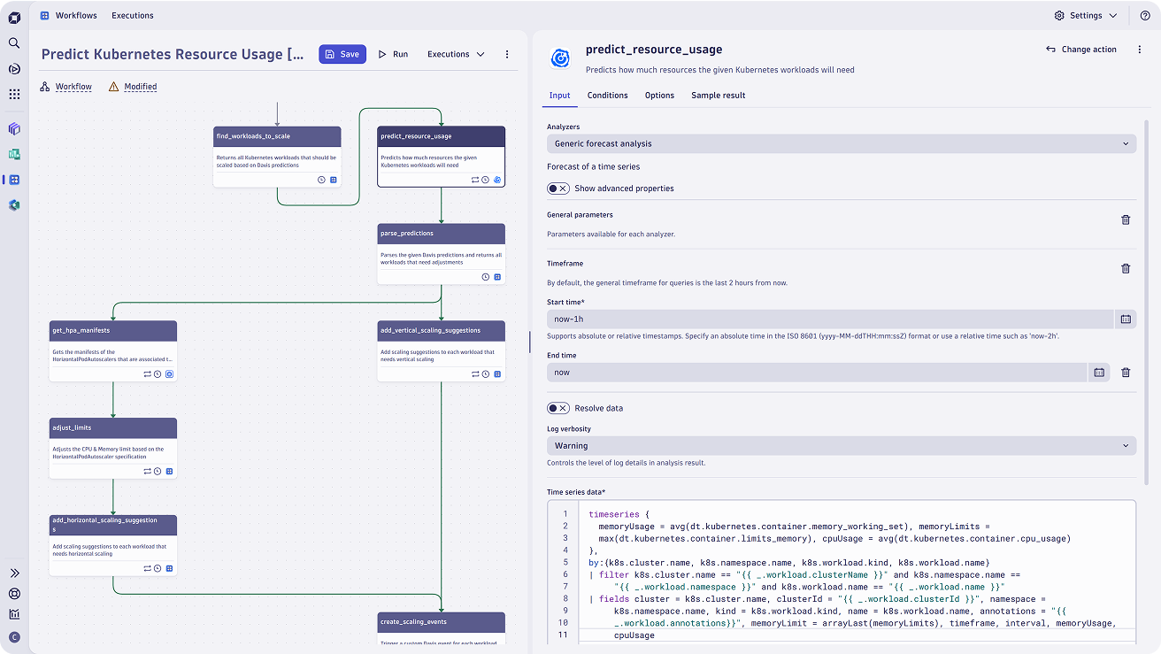The image size is (1161, 654).
Task: Switch to the Sample result tab
Action: tap(719, 96)
